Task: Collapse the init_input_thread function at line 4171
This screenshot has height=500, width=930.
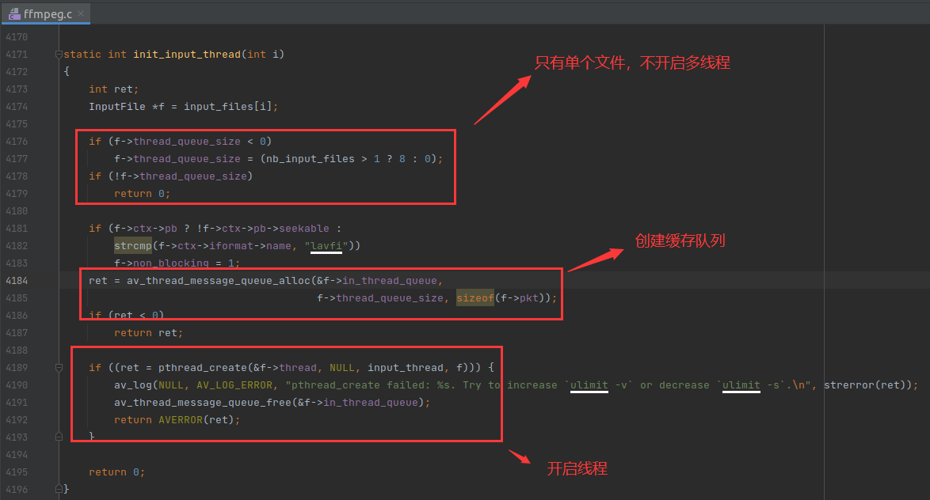Action: [x=59, y=55]
